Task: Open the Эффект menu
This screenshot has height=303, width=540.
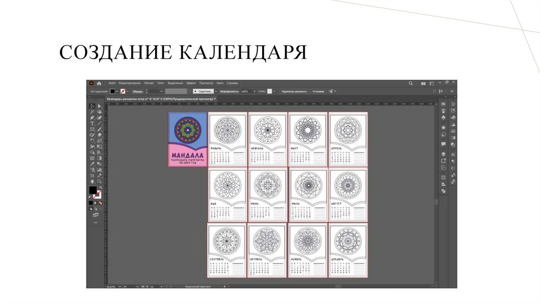Action: coord(191,83)
